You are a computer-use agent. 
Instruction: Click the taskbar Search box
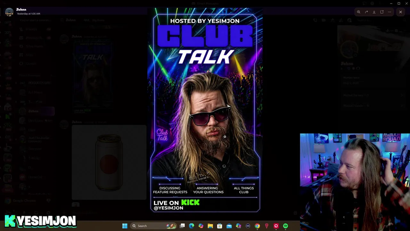pyautogui.click(x=154, y=226)
